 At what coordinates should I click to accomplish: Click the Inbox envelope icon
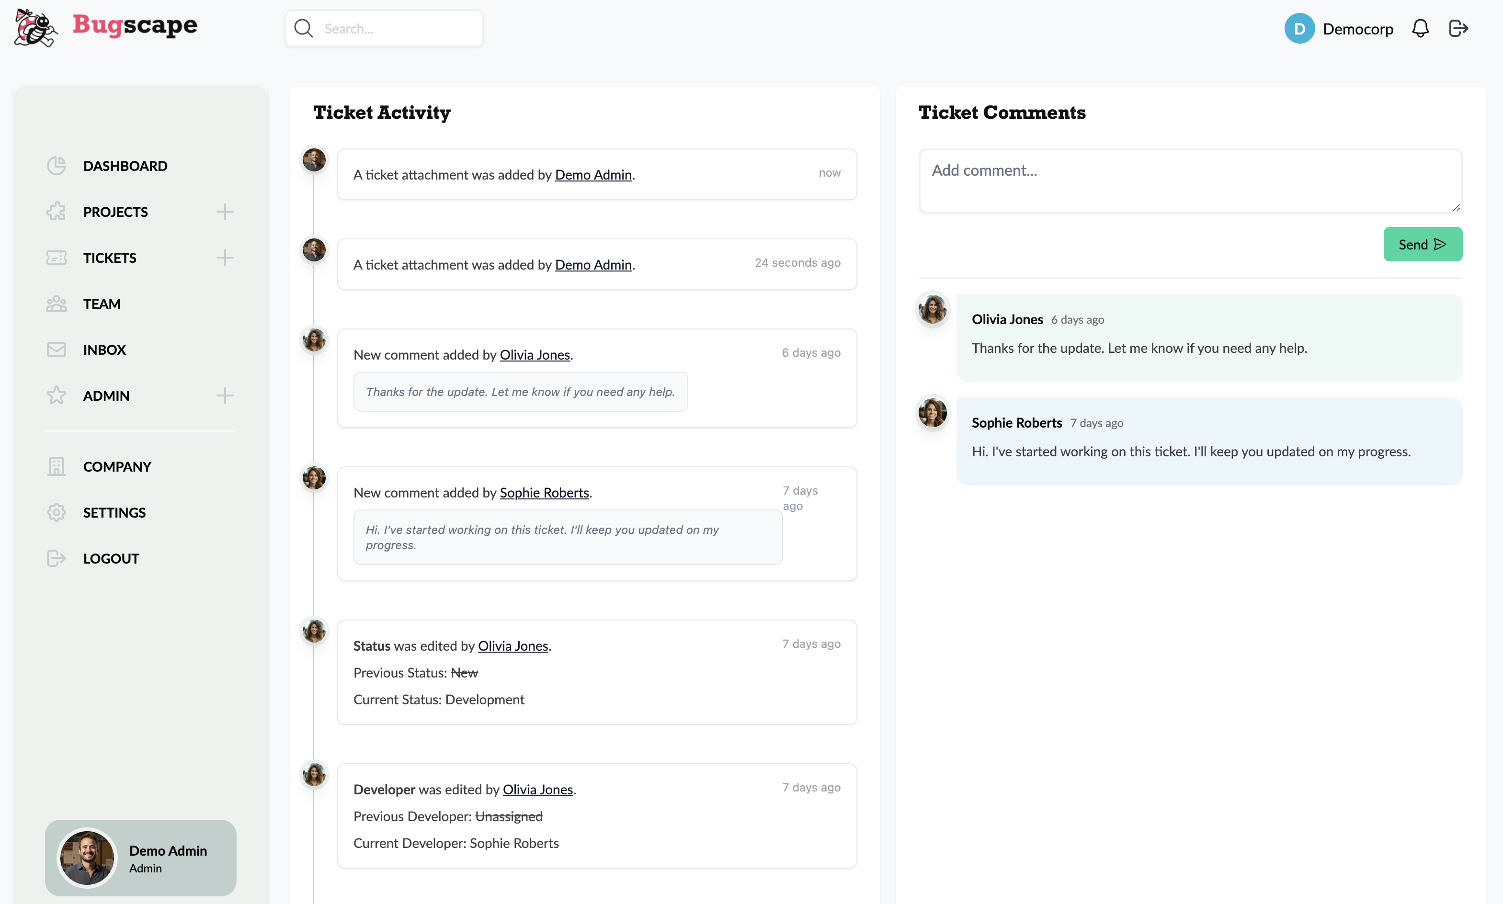pyautogui.click(x=56, y=350)
